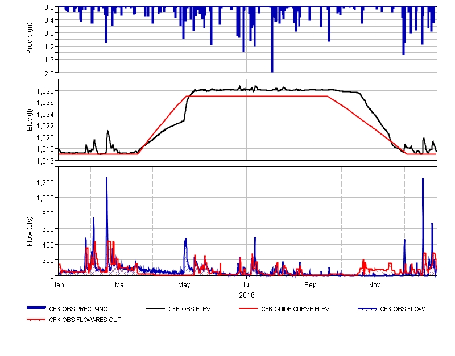This screenshot has width=455, height=356.
Task: Click the 0.4 precipitation axis tick label
Action: (x=49, y=20)
